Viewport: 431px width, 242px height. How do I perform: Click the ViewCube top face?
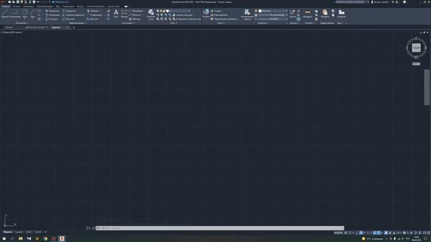click(416, 48)
